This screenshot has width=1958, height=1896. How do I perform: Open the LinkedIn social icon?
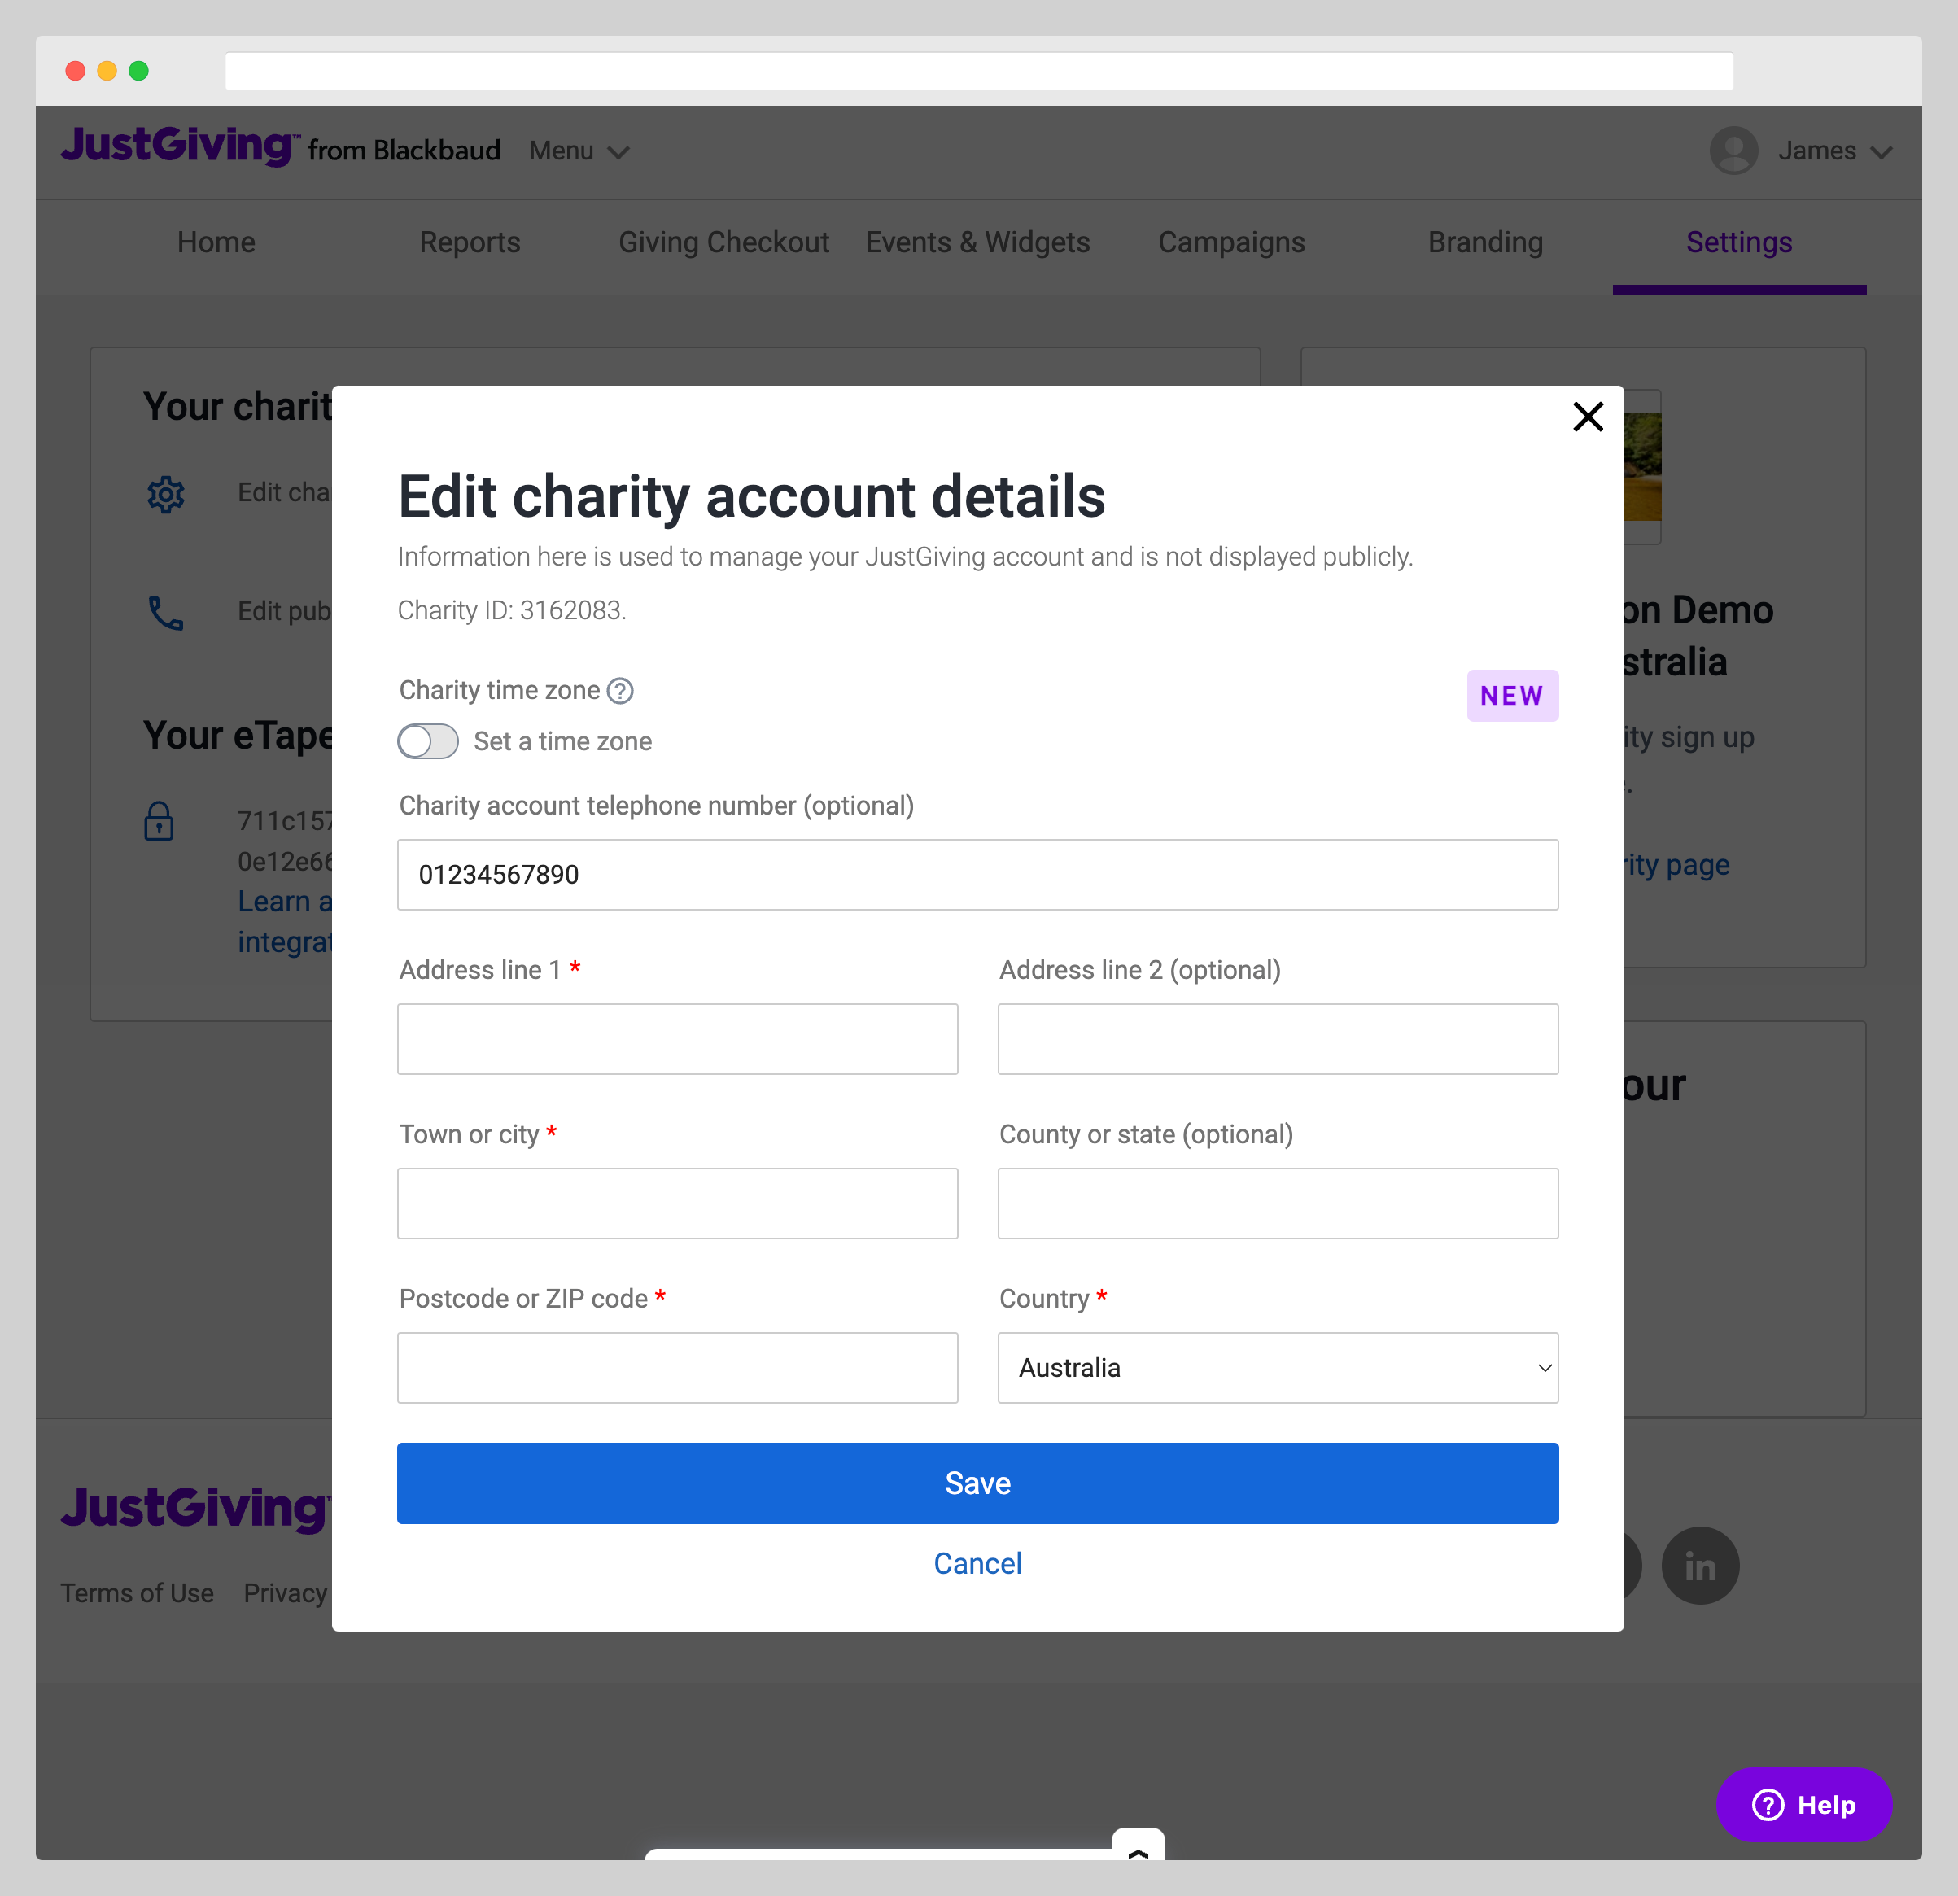pyautogui.click(x=1699, y=1566)
